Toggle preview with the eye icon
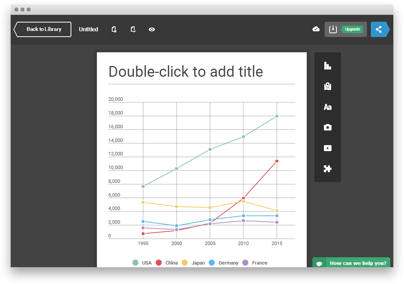Image resolution: width=404 pixels, height=284 pixels. (152, 29)
